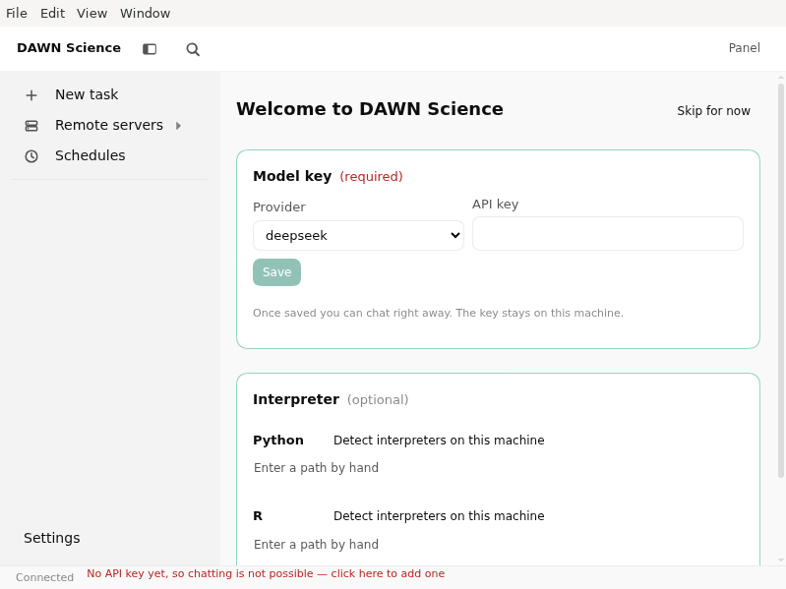Click the DAWN Science title
Viewport: 786px width, 589px height.
pyautogui.click(x=69, y=47)
